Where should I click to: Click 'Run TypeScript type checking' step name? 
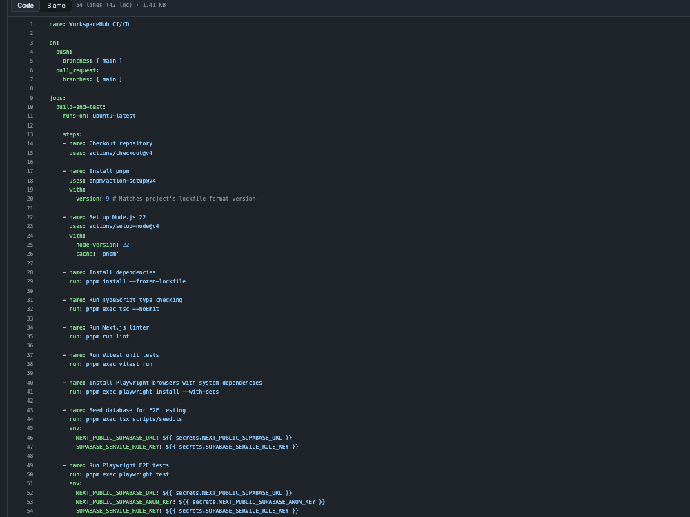[x=136, y=300]
